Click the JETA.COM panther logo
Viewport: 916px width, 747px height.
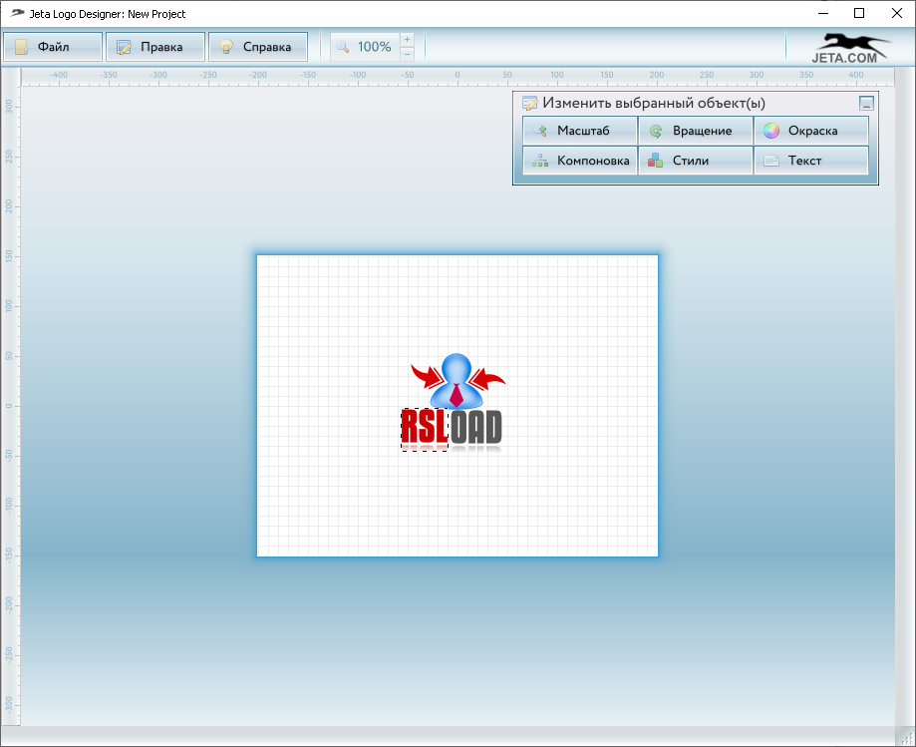849,48
